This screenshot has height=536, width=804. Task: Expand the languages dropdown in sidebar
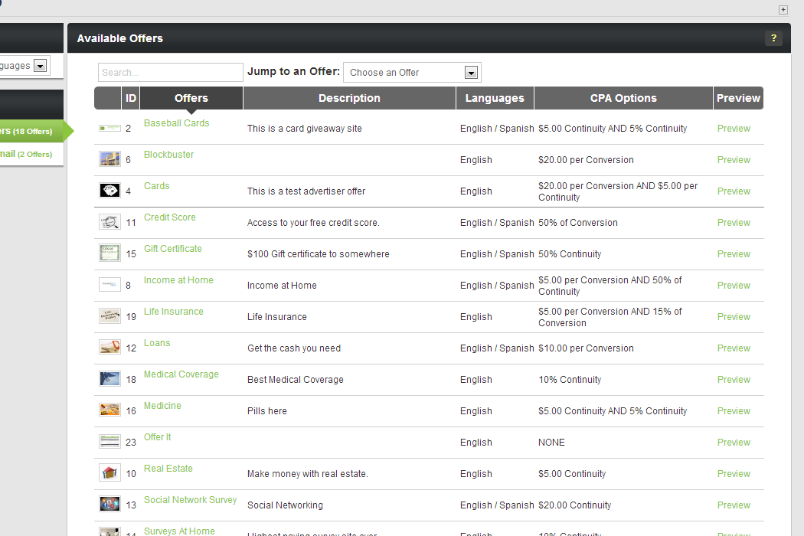click(41, 67)
